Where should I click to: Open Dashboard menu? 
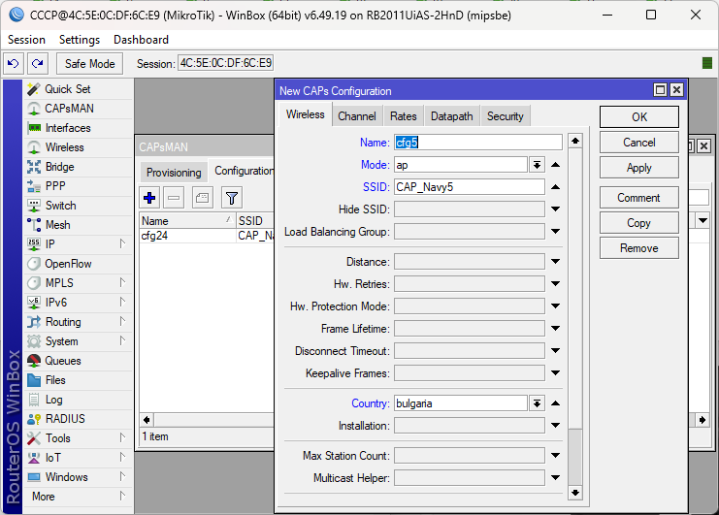click(x=141, y=40)
